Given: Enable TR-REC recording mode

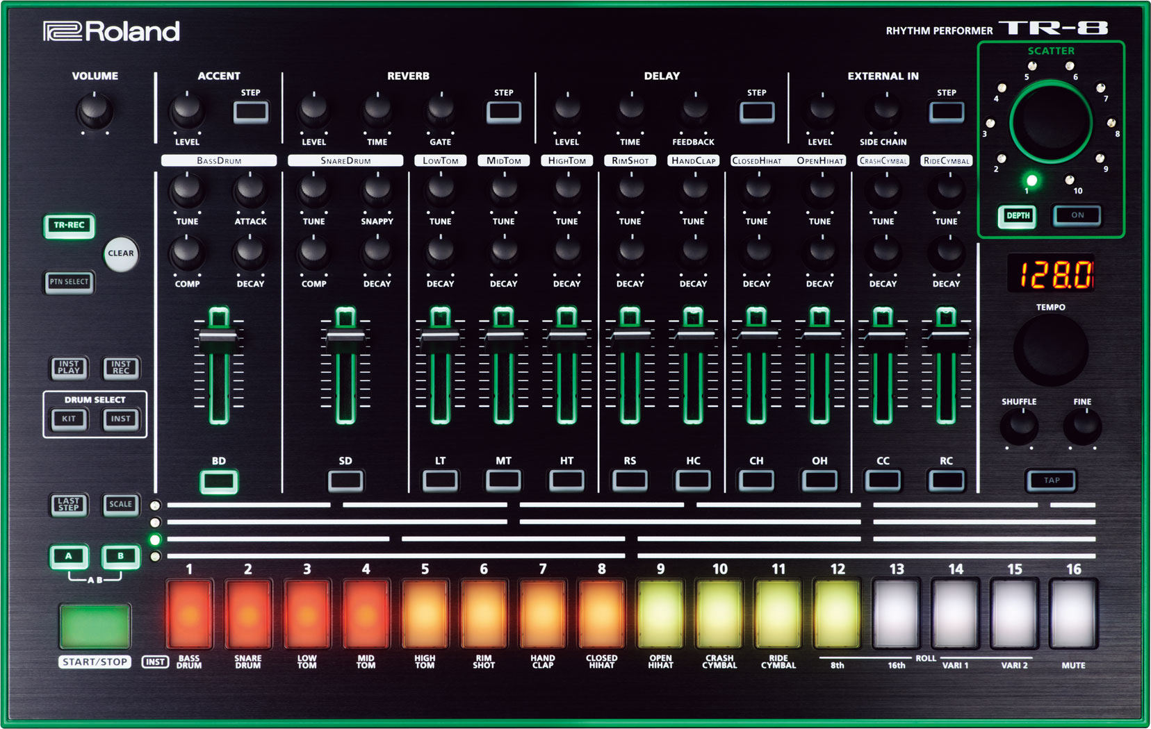Looking at the screenshot, I should (x=69, y=226).
